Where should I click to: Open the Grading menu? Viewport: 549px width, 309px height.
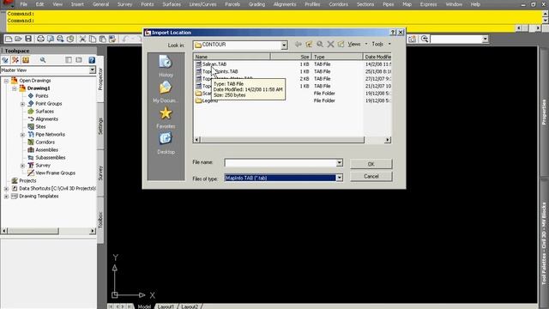256,4
